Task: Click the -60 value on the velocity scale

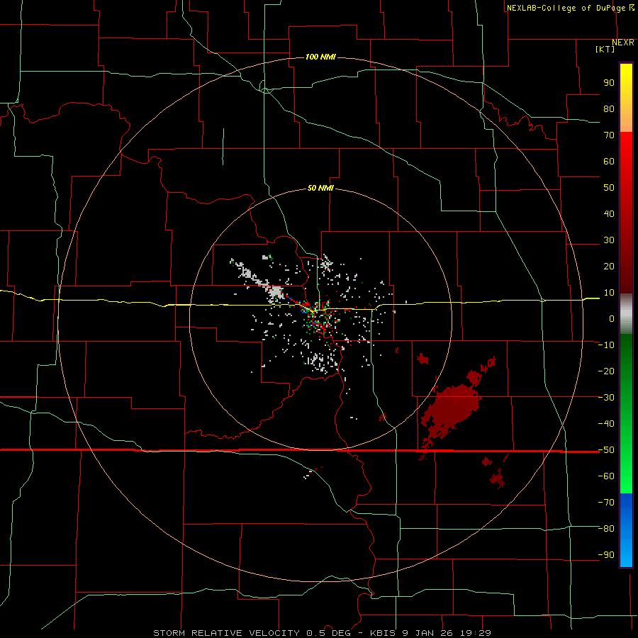Action: pos(606,476)
